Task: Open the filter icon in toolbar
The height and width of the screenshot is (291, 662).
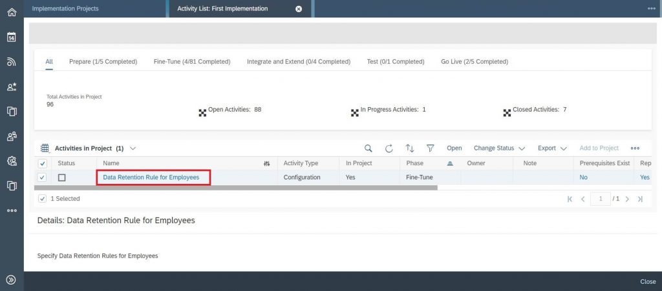Action: point(430,148)
